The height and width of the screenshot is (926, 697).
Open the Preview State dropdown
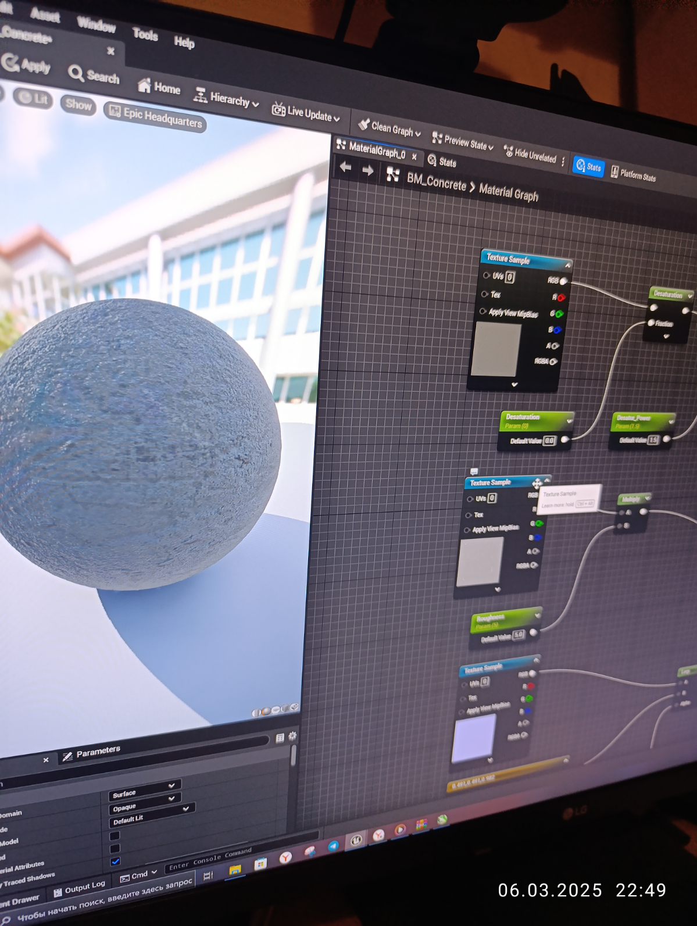pos(462,141)
